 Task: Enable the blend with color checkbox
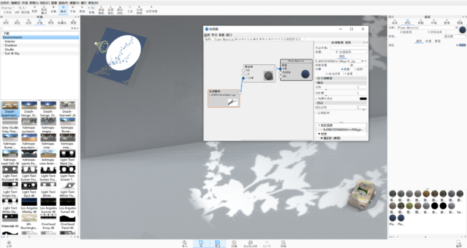(x=317, y=98)
